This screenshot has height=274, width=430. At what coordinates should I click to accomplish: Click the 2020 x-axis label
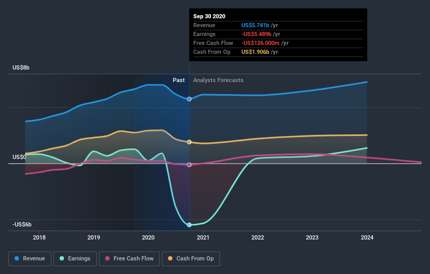click(x=148, y=237)
